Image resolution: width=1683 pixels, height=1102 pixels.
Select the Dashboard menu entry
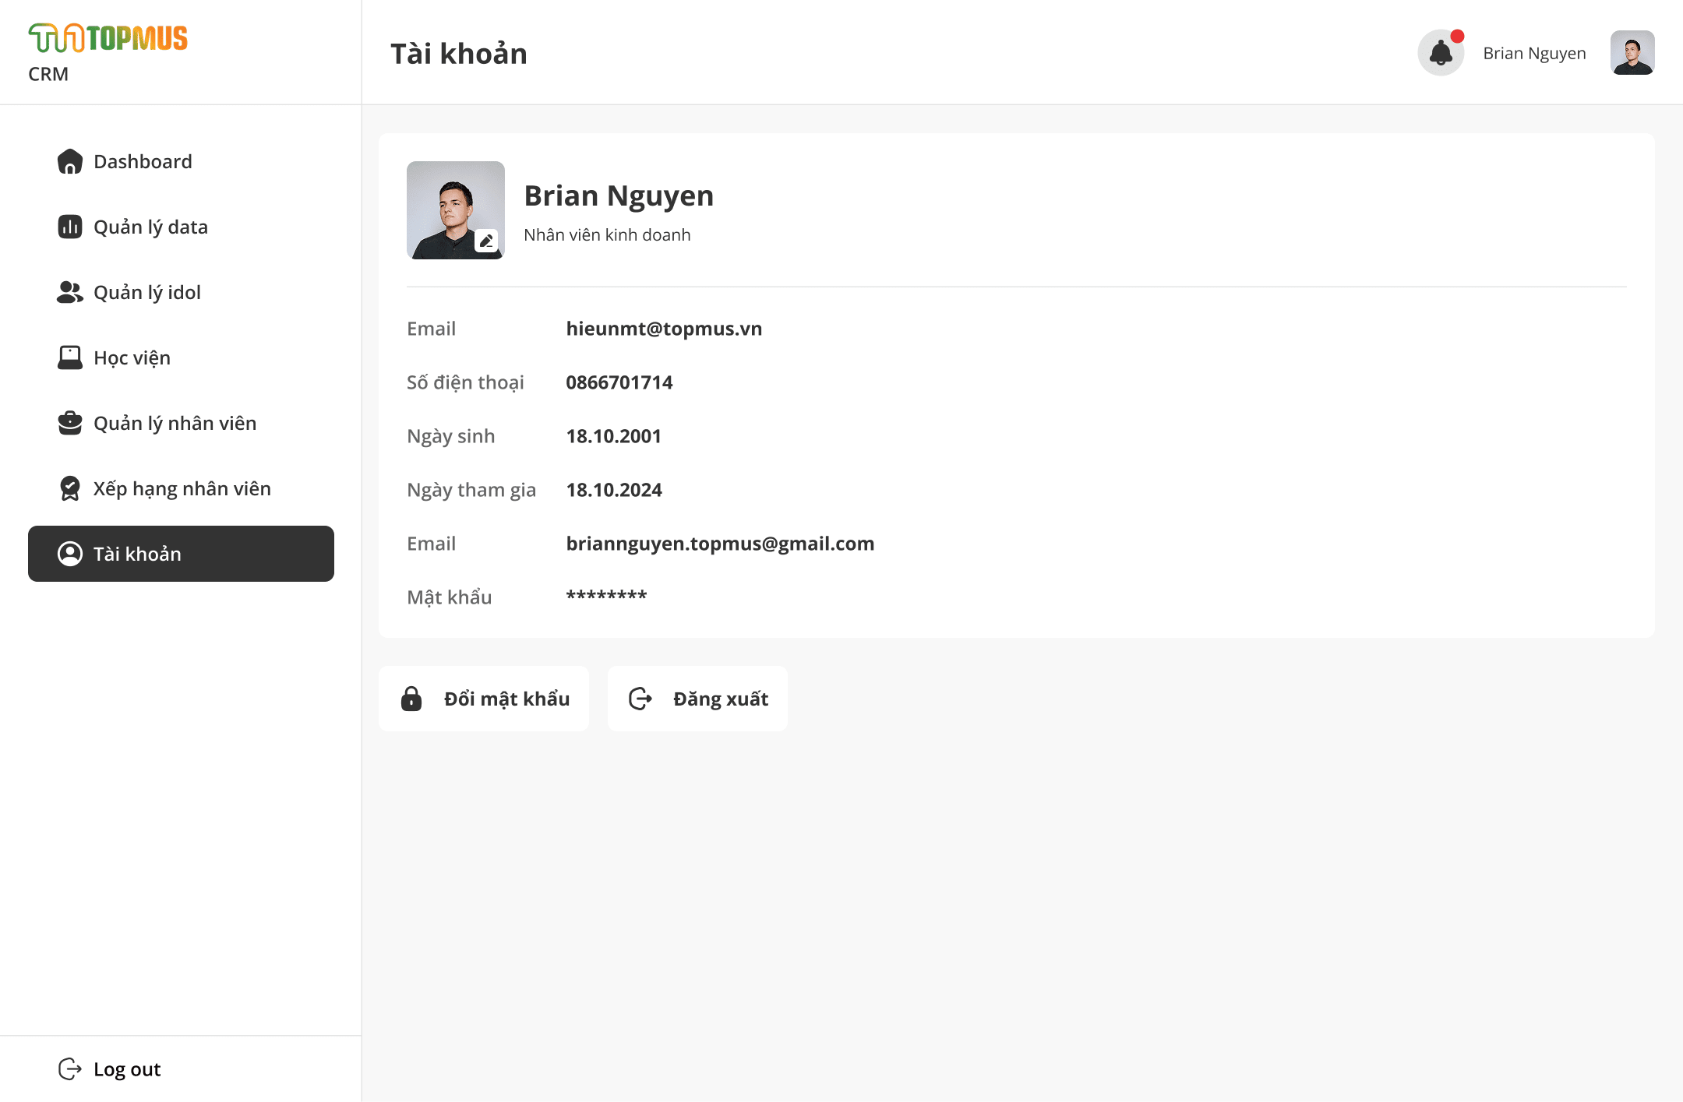pos(143,161)
